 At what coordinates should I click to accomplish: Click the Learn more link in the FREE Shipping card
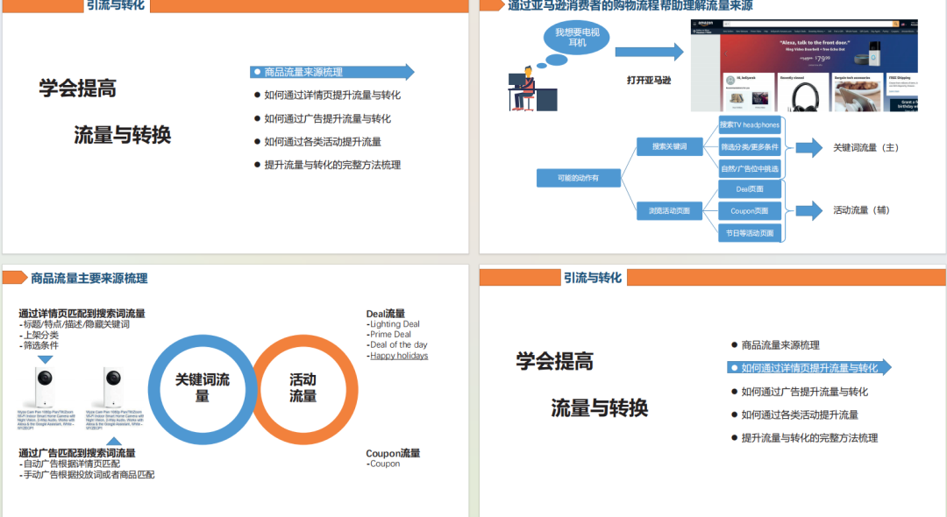[x=893, y=93]
